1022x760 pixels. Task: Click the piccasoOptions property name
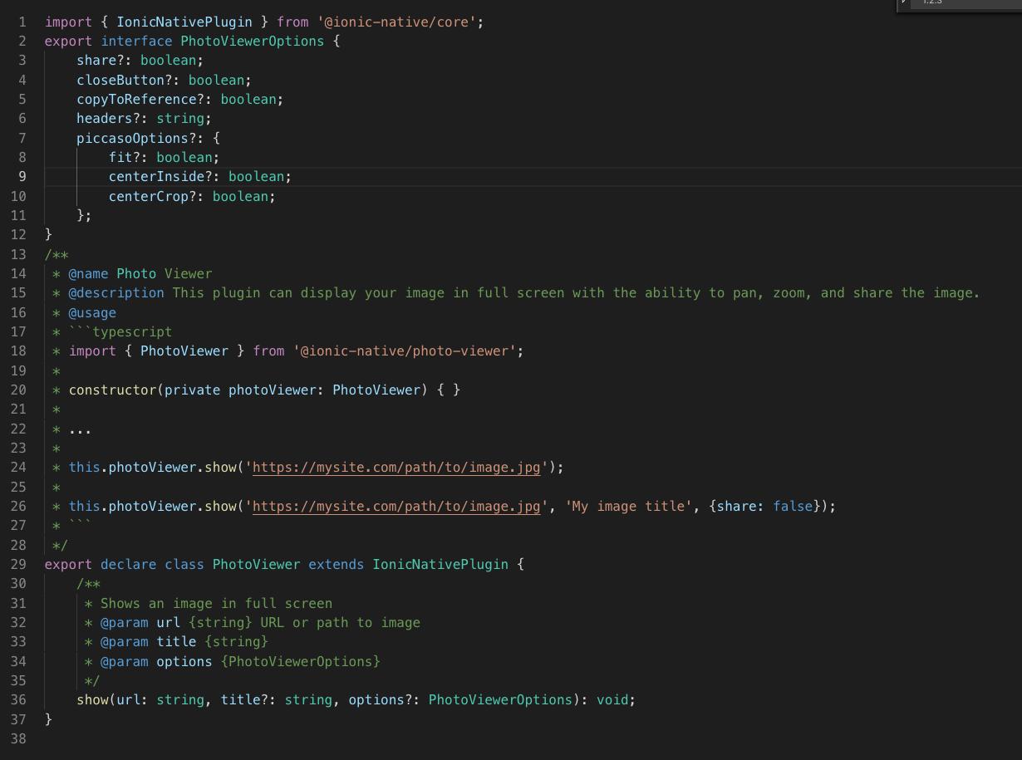(x=133, y=138)
